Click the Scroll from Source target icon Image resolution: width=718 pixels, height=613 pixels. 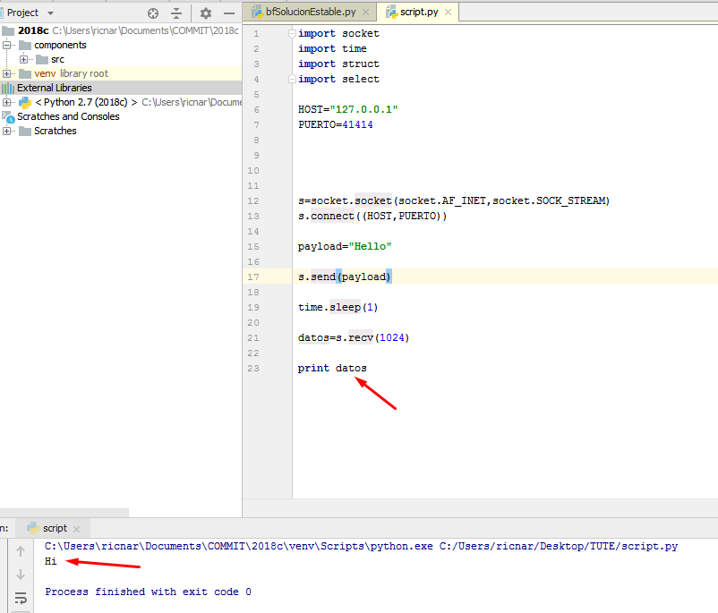[x=153, y=13]
